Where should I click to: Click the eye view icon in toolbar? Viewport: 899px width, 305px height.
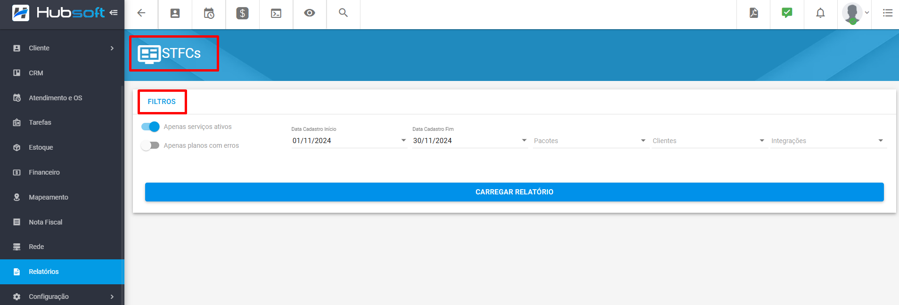pos(310,13)
